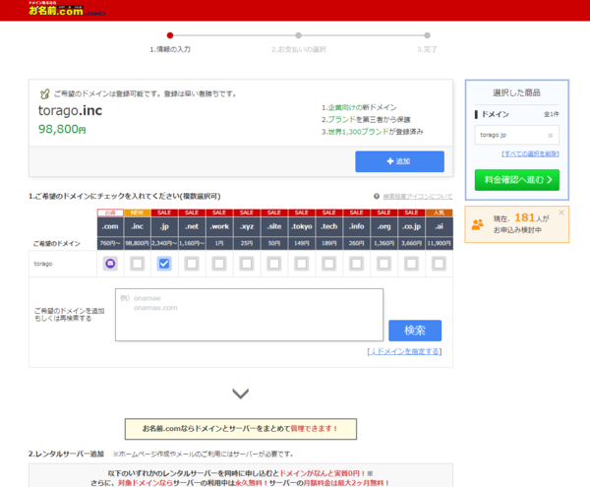
Task: Click the .jp column header
Action: pos(164,226)
